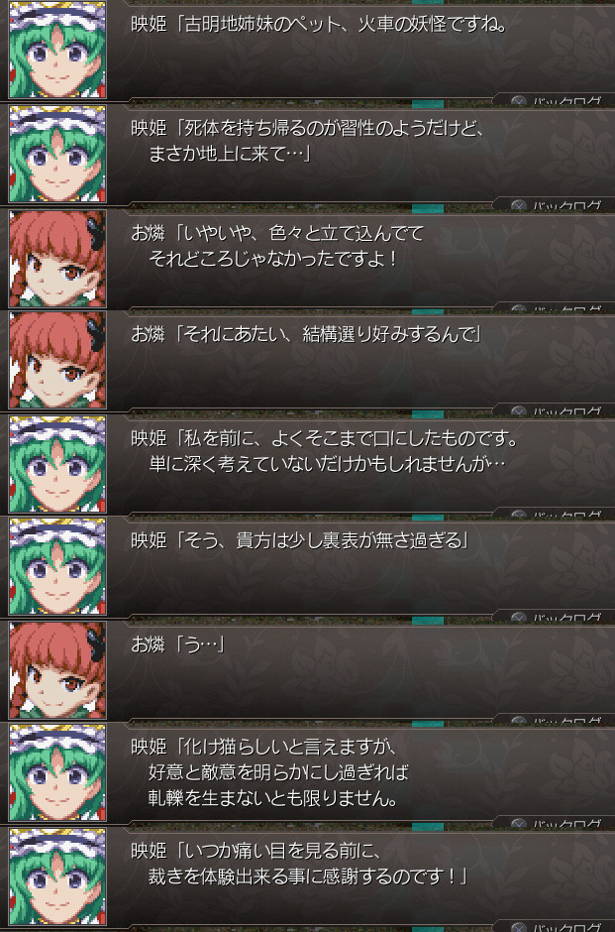Click Eiki's portrait beside 私を前に、よくそこまで line

57,464
